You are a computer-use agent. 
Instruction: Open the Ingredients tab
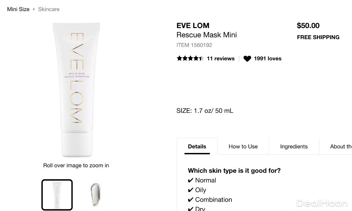(294, 146)
